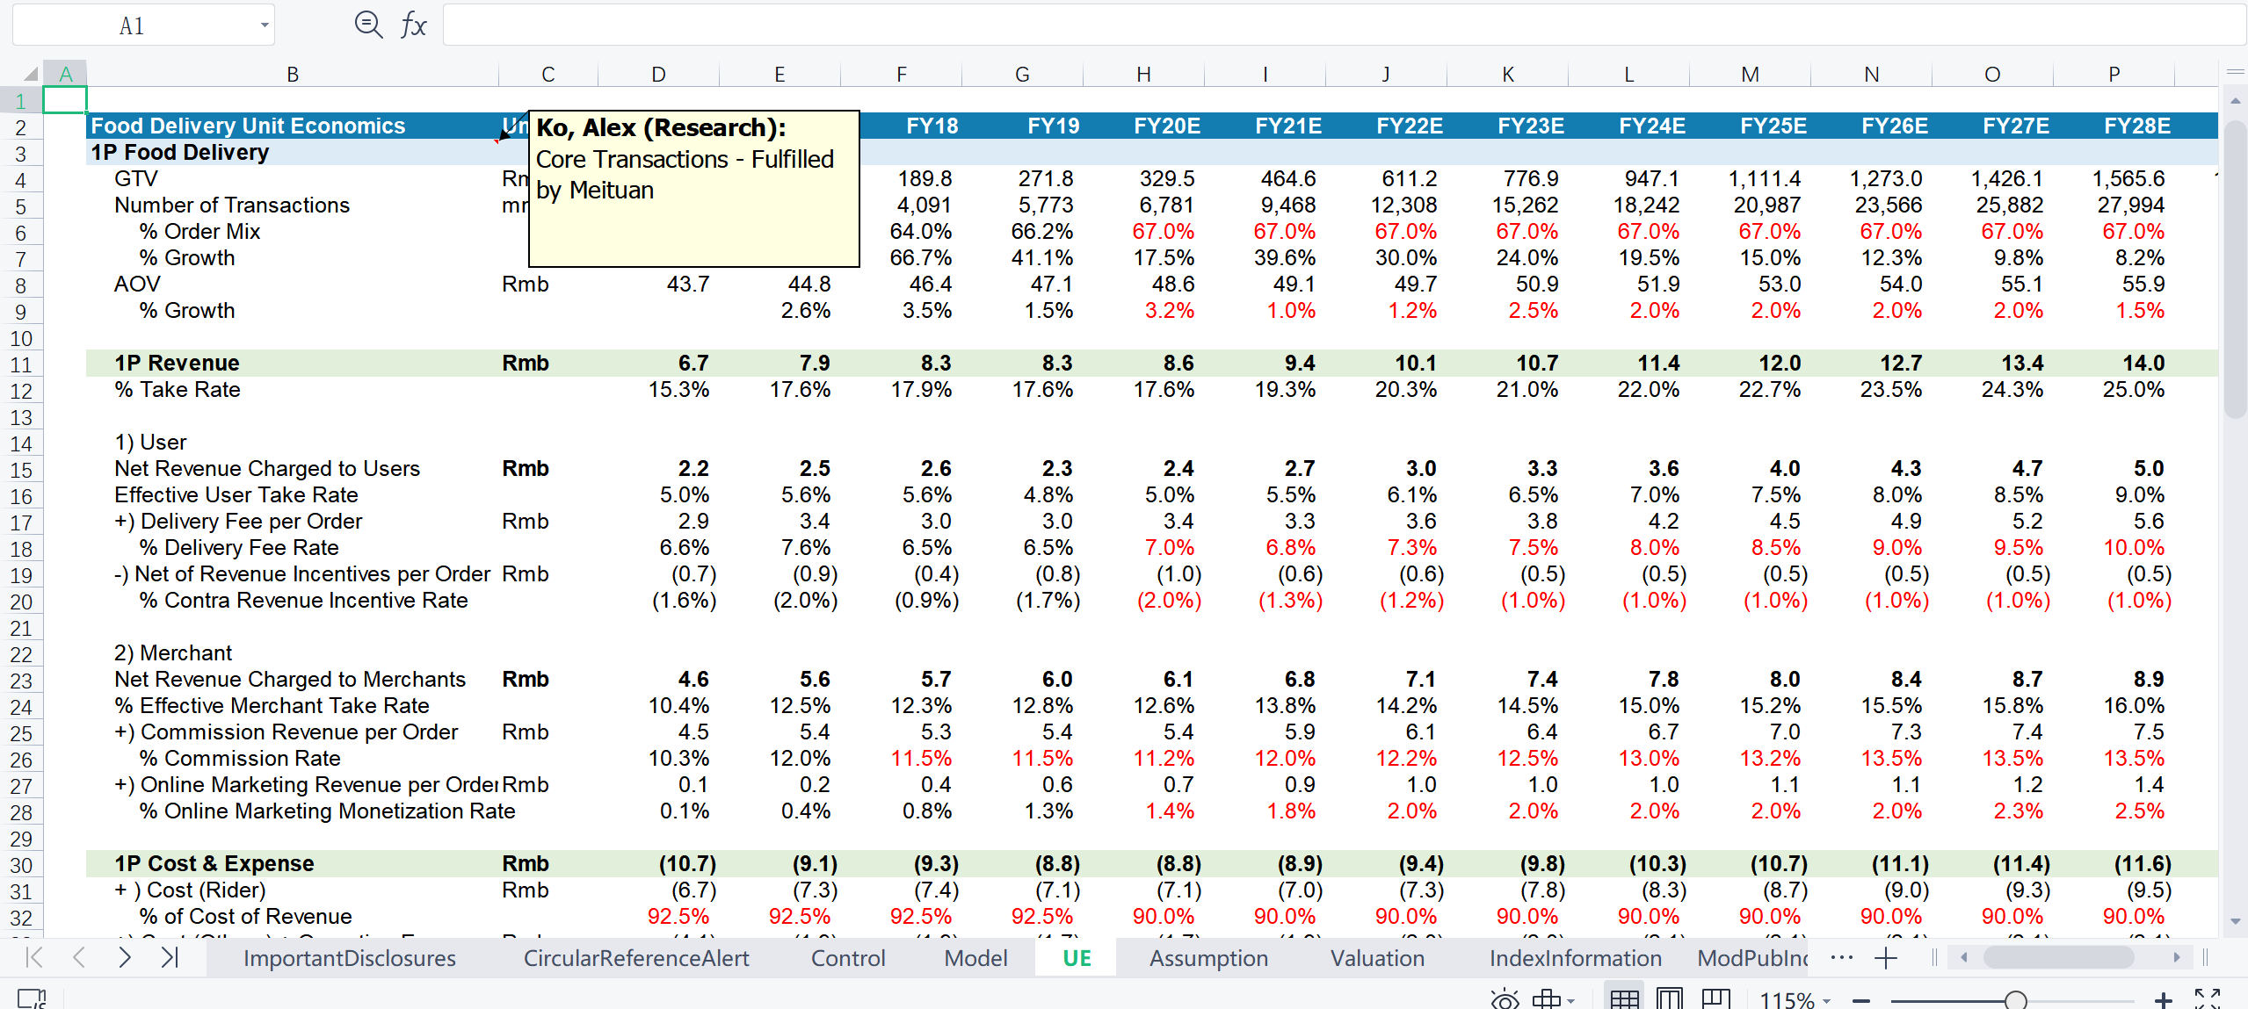This screenshot has height=1009, width=2248.
Task: Switch to normal grid view mode
Action: [1624, 999]
